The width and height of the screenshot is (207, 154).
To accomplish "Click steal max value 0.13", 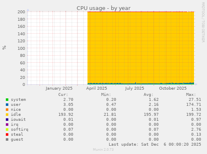I will (x=196, y=134).
